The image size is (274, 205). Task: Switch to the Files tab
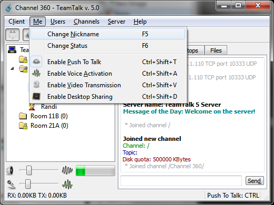pyautogui.click(x=216, y=50)
